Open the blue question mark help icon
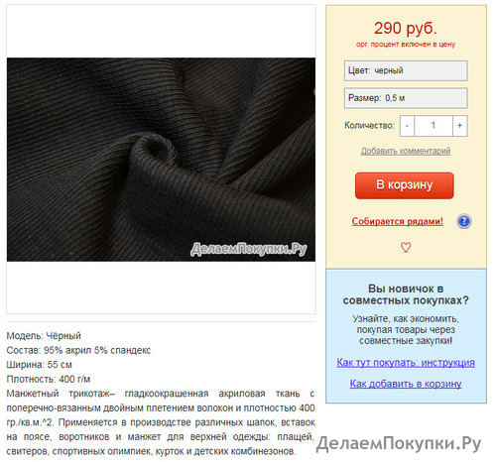Screen dimensions: 495x462 click(463, 221)
